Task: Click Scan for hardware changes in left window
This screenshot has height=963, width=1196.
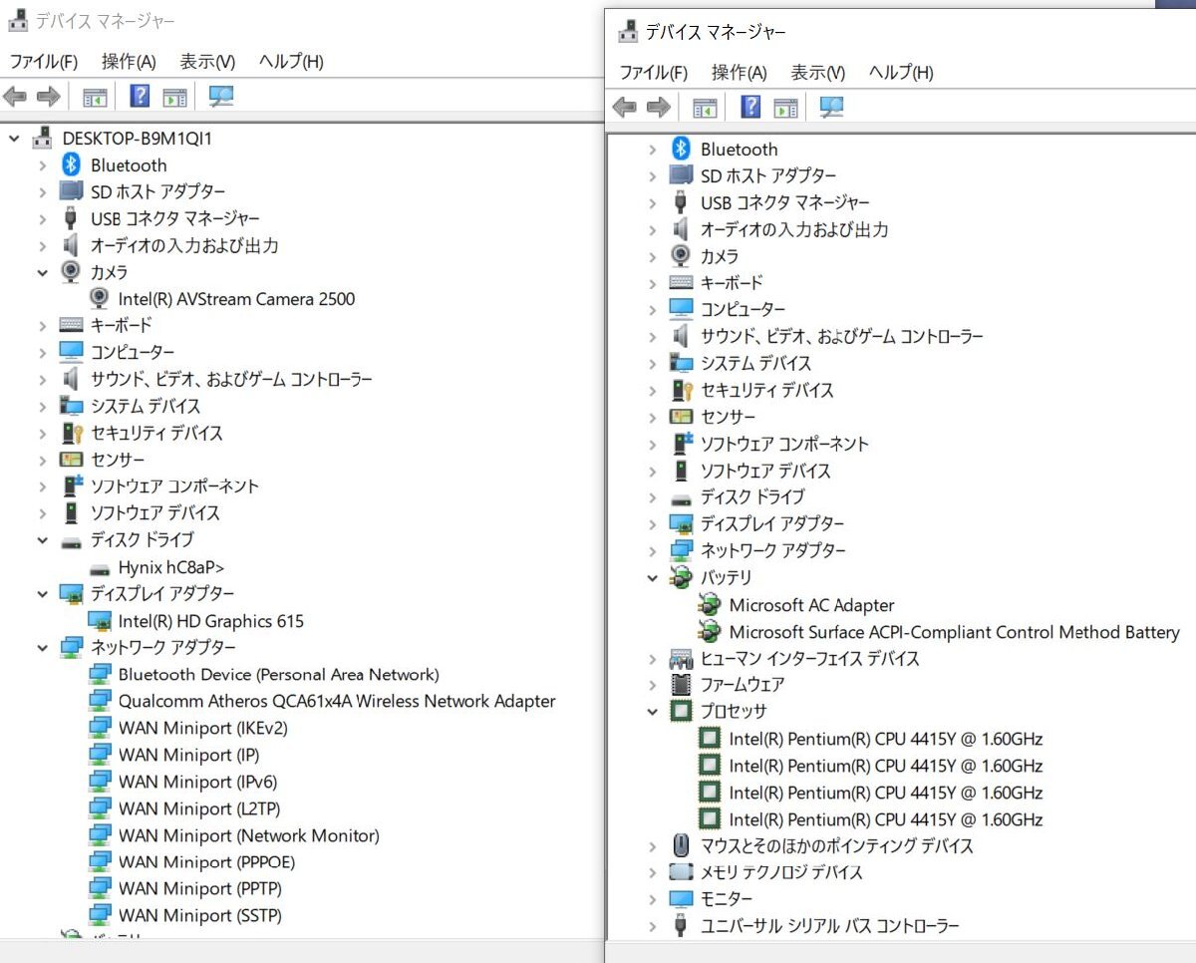Action: (221, 97)
